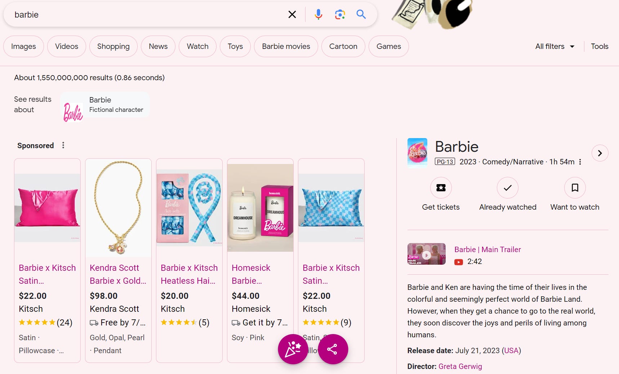
Task: Click the $98.00 price text
Action: [103, 296]
